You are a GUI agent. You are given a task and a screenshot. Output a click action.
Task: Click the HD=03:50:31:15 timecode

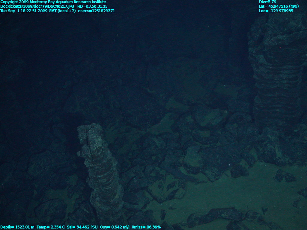[x=92, y=6]
